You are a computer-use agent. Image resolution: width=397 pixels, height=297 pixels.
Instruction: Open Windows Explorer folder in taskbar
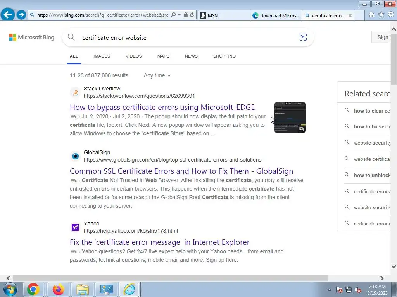pyautogui.click(x=82, y=289)
